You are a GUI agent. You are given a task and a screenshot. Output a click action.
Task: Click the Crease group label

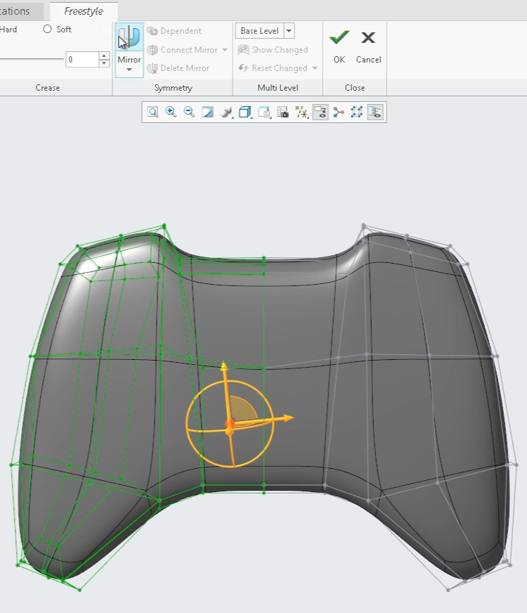(48, 88)
